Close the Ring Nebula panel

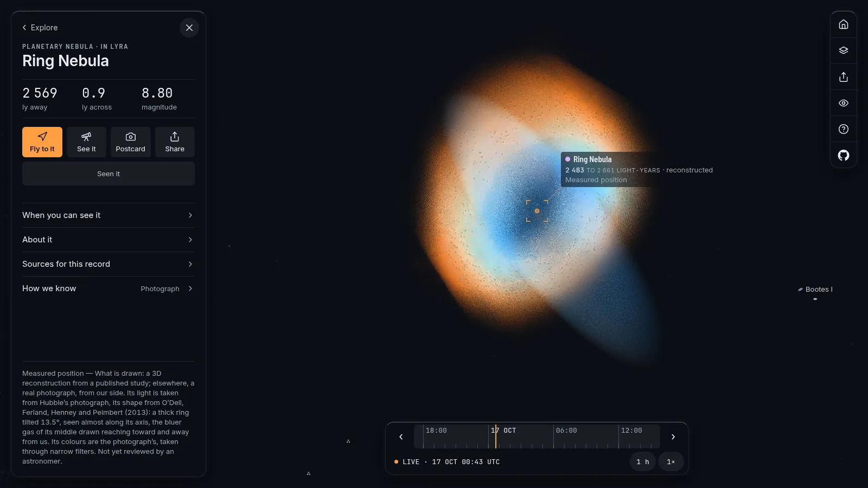click(189, 28)
